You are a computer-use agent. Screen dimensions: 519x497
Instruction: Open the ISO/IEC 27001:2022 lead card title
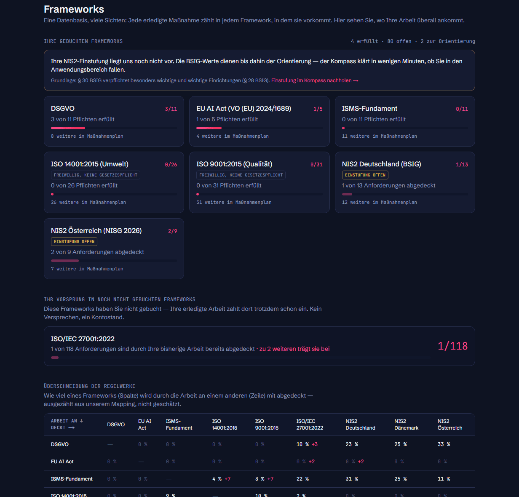click(83, 339)
